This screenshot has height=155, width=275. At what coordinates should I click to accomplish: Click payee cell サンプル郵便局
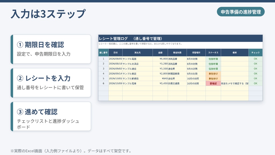(137, 79)
